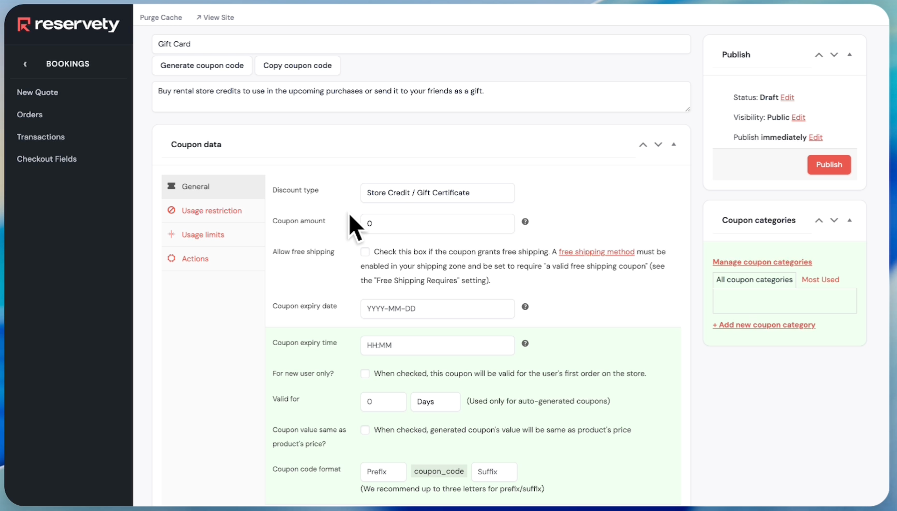Click the Actions circle icon

[171, 258]
